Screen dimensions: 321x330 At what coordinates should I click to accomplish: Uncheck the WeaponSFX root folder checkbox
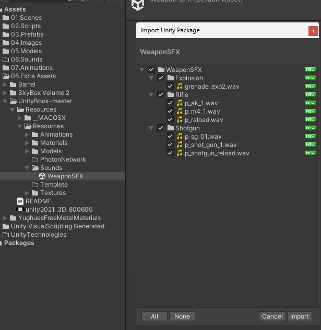(151, 69)
